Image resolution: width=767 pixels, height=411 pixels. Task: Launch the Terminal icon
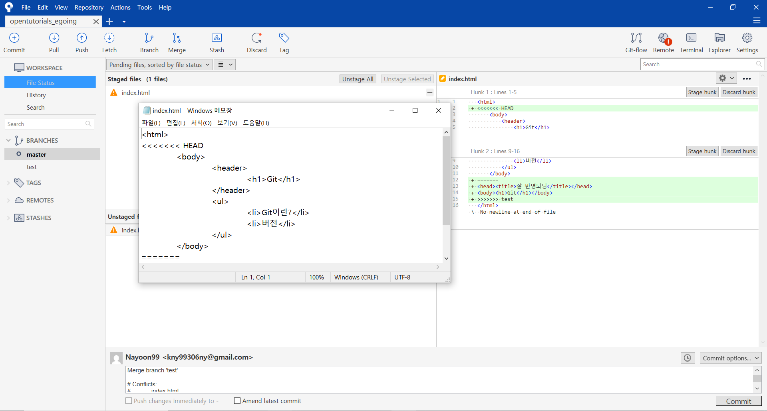point(691,43)
